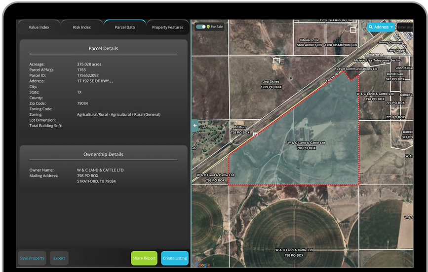Viewport: 428px width, 272px height.
Task: Open the Address search type dropdown
Action: tap(381, 27)
